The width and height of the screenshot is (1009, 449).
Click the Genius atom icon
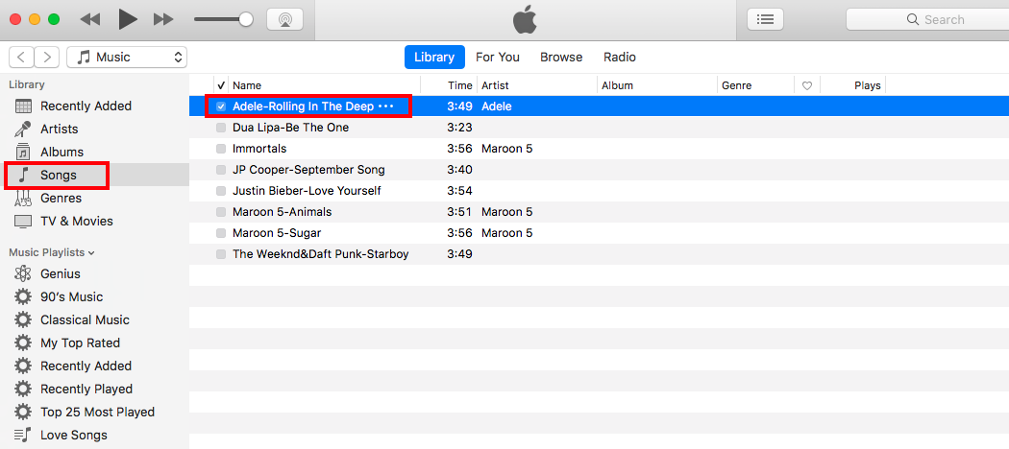point(23,273)
